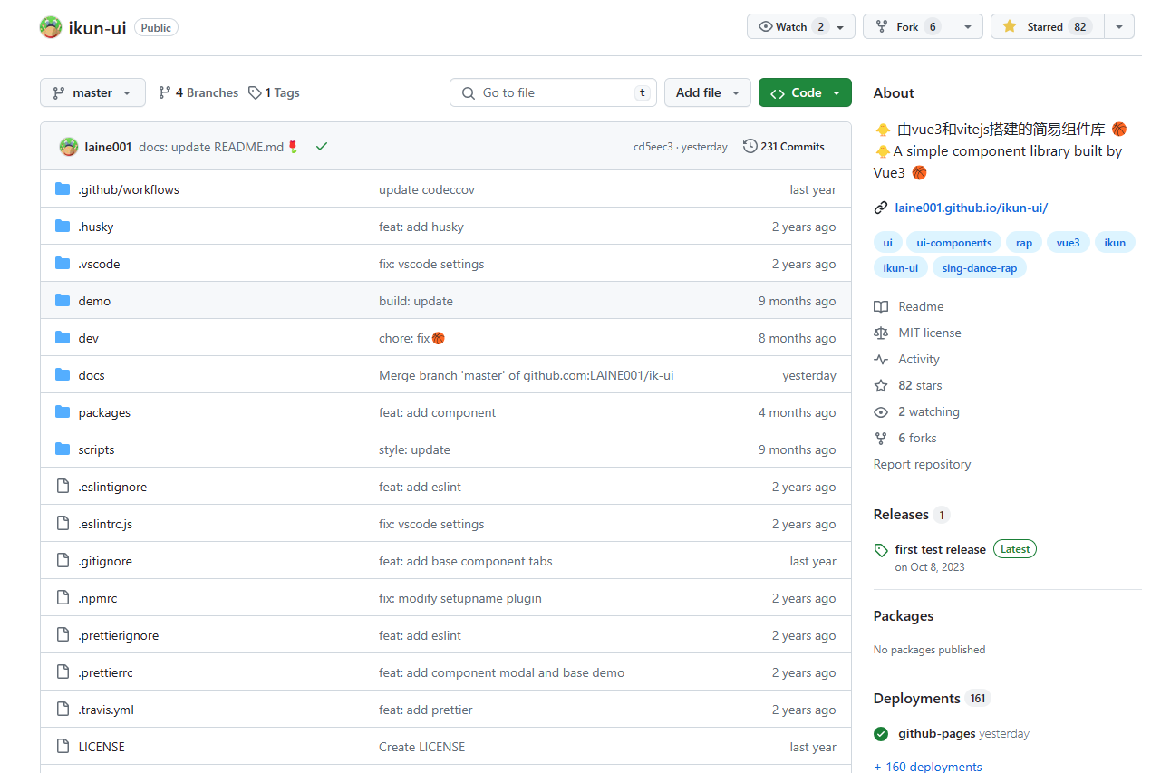Open the .prettierrc file name
Viewport: 1151px width, 773px height.
(x=105, y=672)
